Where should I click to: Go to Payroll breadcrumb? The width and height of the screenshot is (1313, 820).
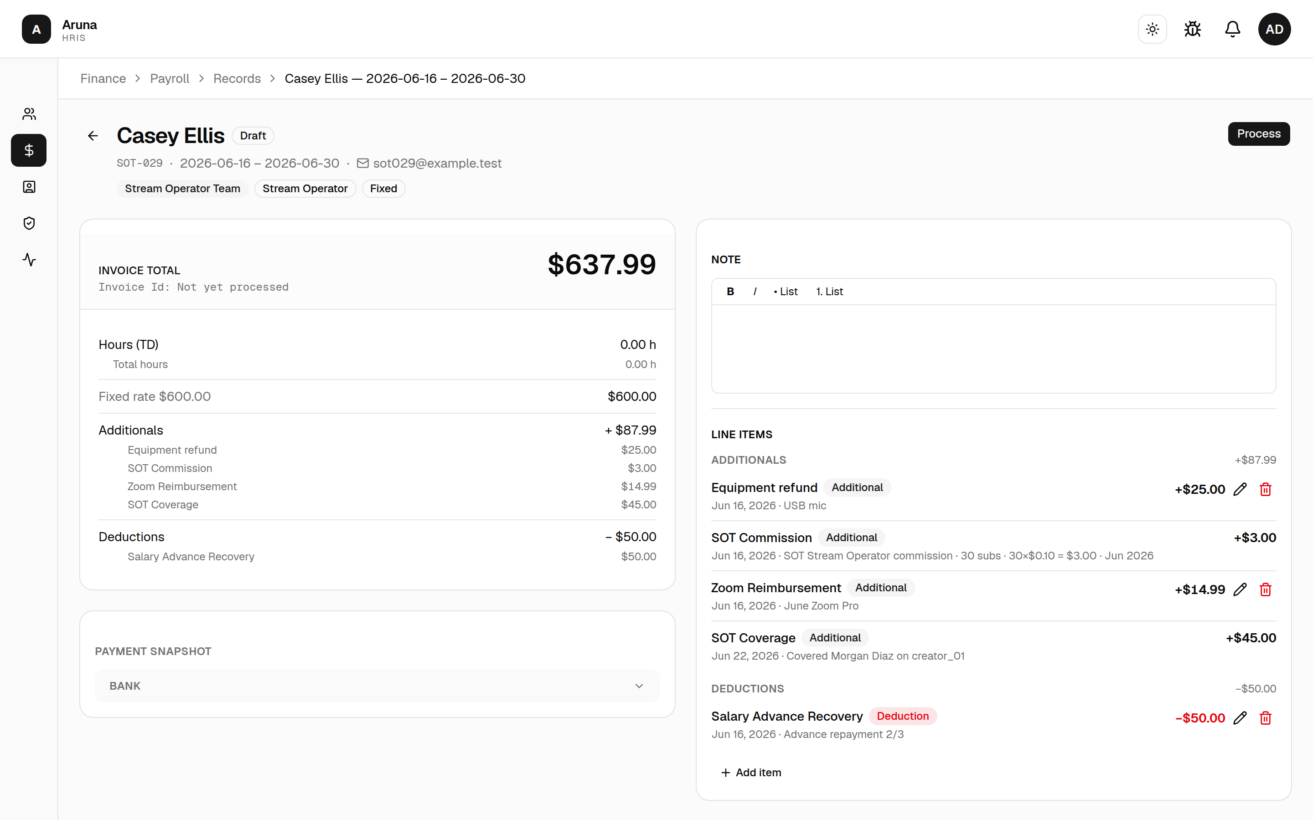click(x=170, y=79)
